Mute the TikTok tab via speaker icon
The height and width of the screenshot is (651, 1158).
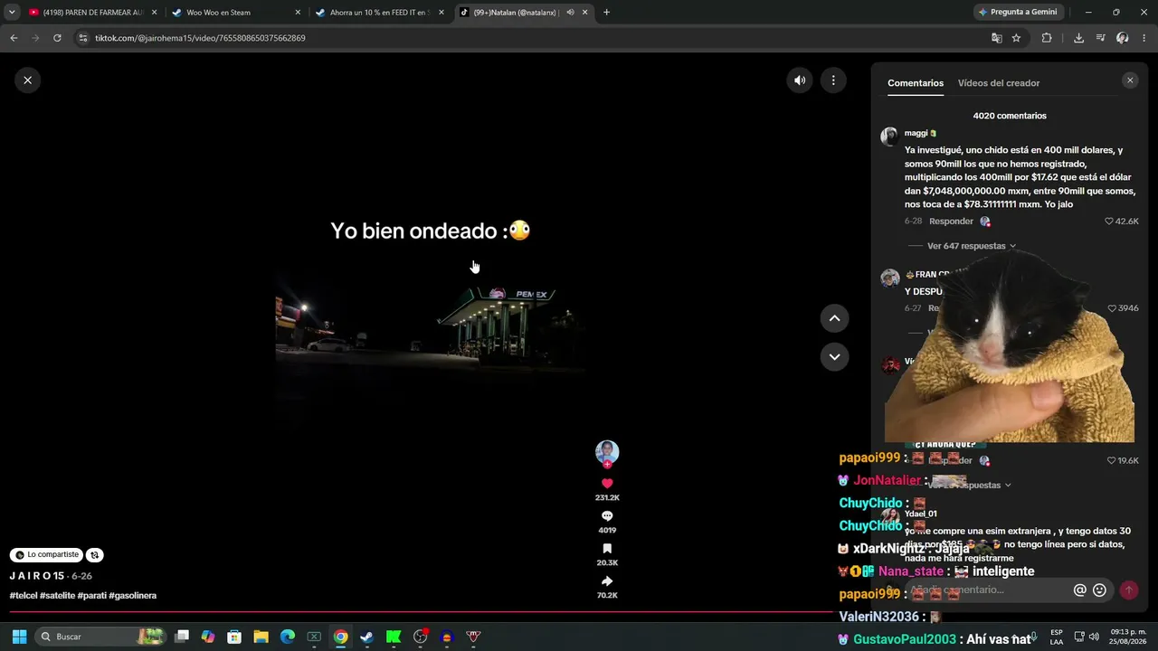click(x=570, y=13)
